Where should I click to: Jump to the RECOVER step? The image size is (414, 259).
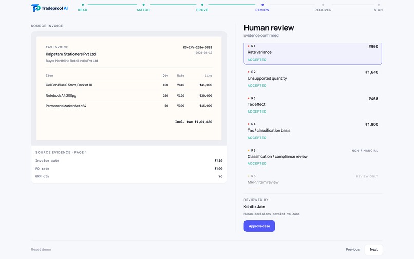coord(323,8)
